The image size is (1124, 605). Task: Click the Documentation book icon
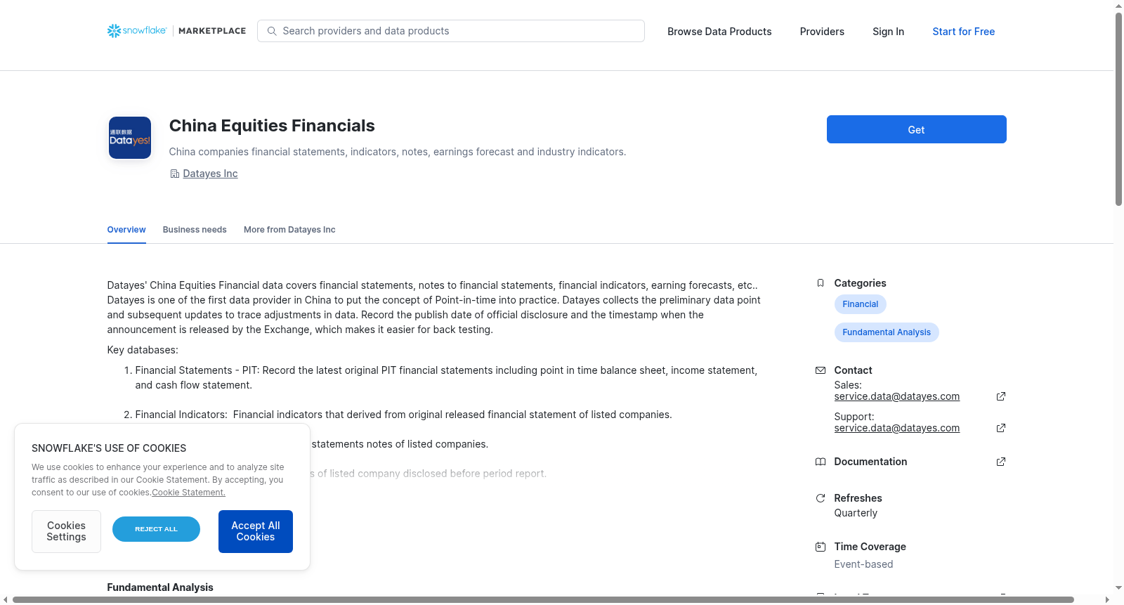pos(821,462)
